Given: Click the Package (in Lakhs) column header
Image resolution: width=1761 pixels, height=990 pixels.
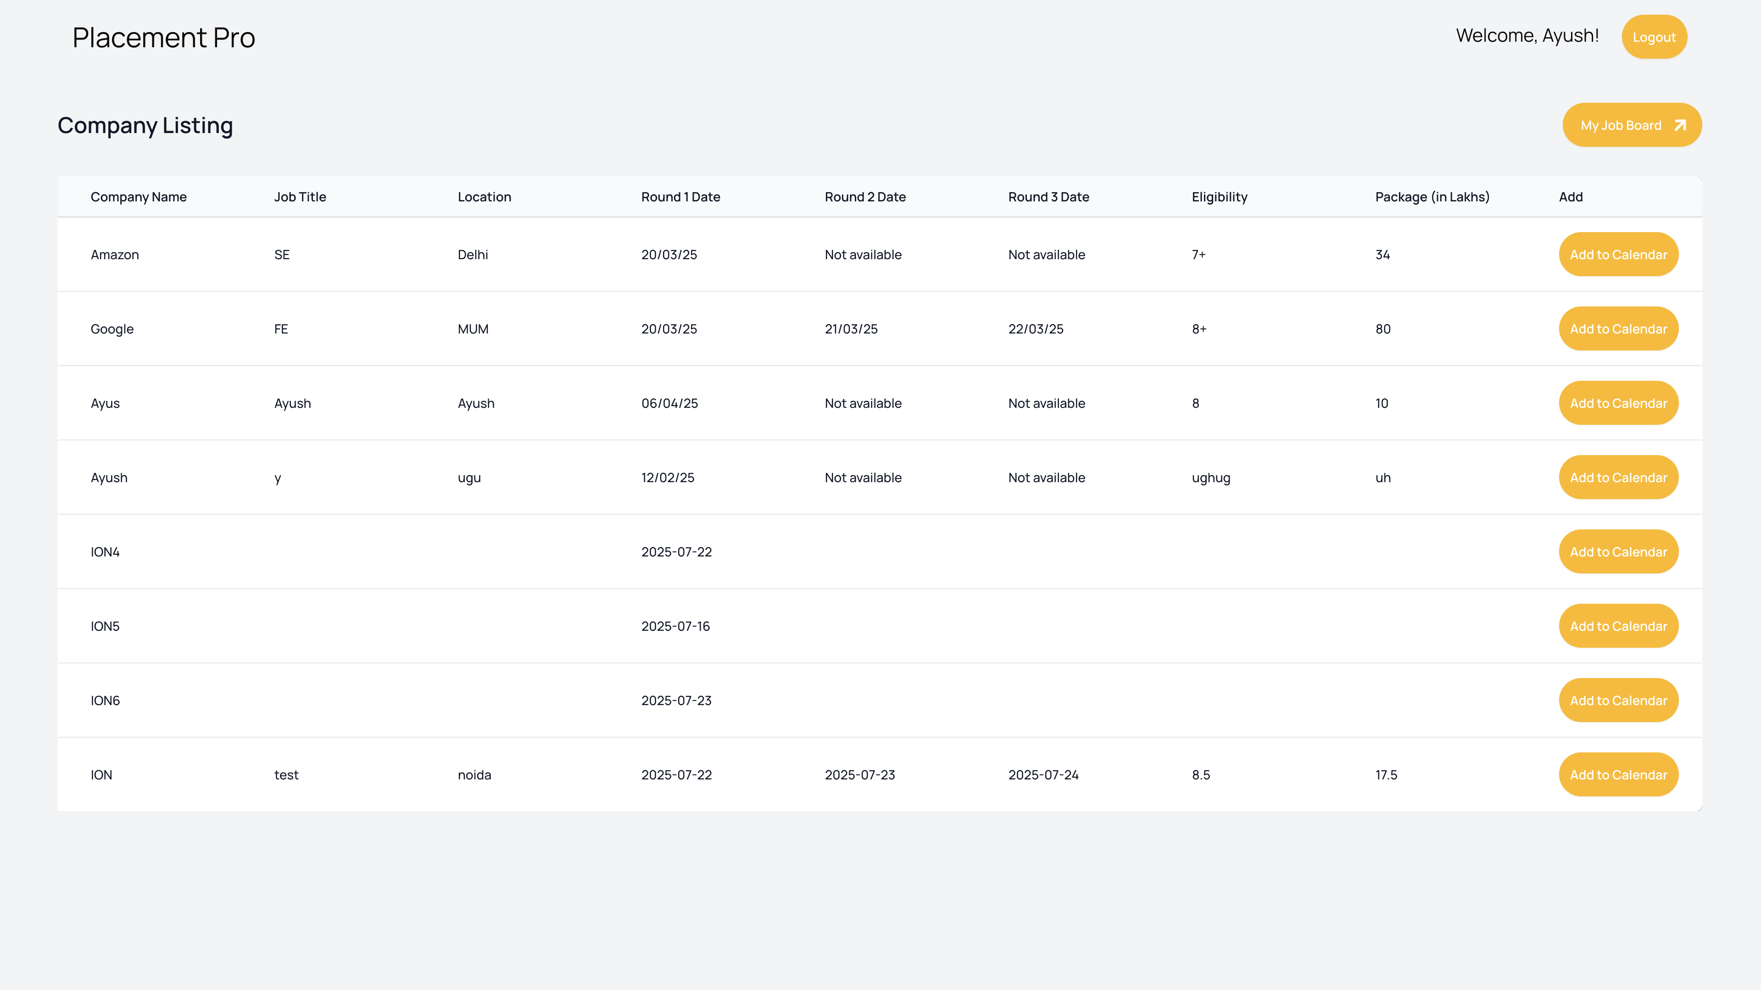Looking at the screenshot, I should point(1432,197).
